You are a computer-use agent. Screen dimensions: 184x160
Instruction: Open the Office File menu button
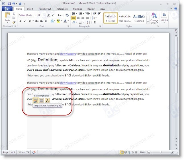7,9
